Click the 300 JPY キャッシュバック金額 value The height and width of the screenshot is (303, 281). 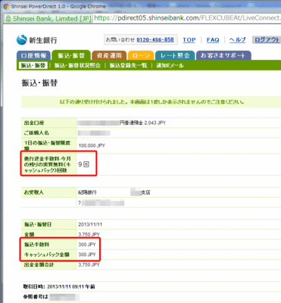(87, 255)
